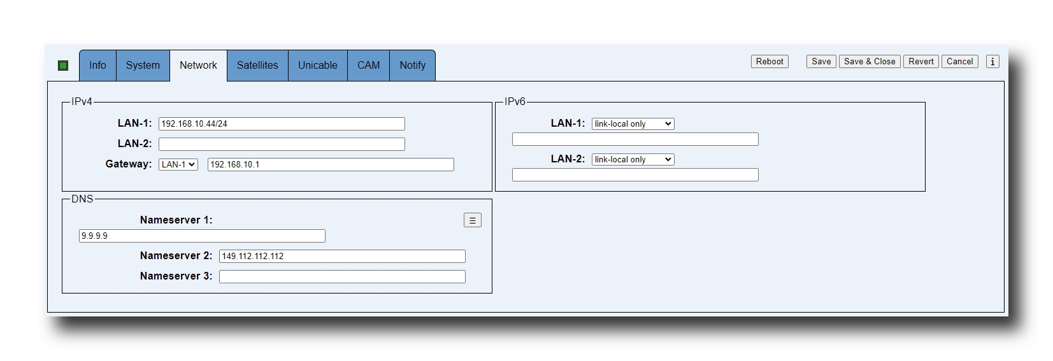1053x361 pixels.
Task: Expand IPv6 LAN-2 link-local only dropdown
Action: click(633, 160)
